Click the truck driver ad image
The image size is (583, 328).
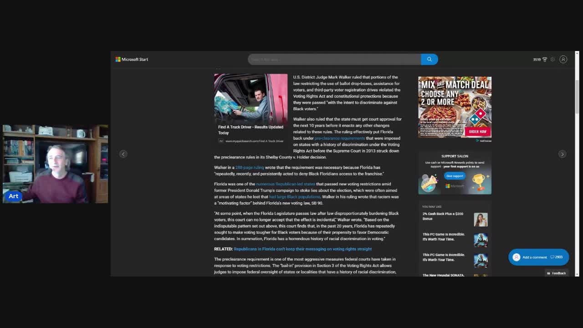pos(251,98)
